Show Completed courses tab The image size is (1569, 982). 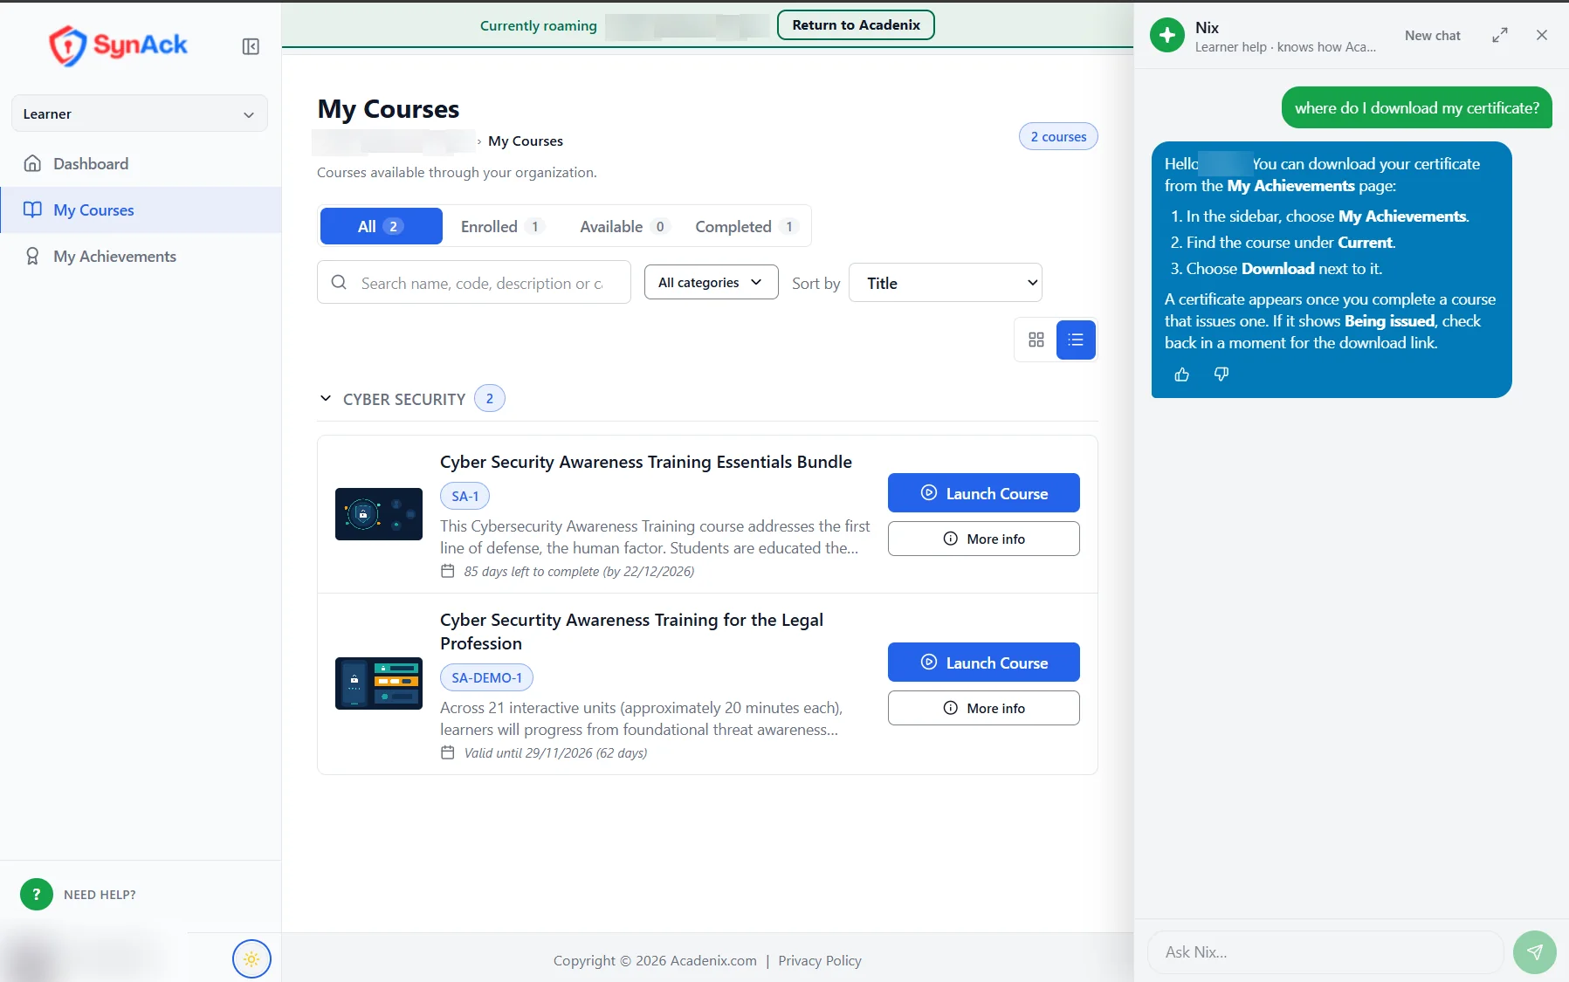click(747, 227)
